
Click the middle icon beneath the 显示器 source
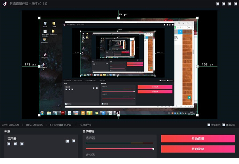pyautogui.click(x=15, y=144)
